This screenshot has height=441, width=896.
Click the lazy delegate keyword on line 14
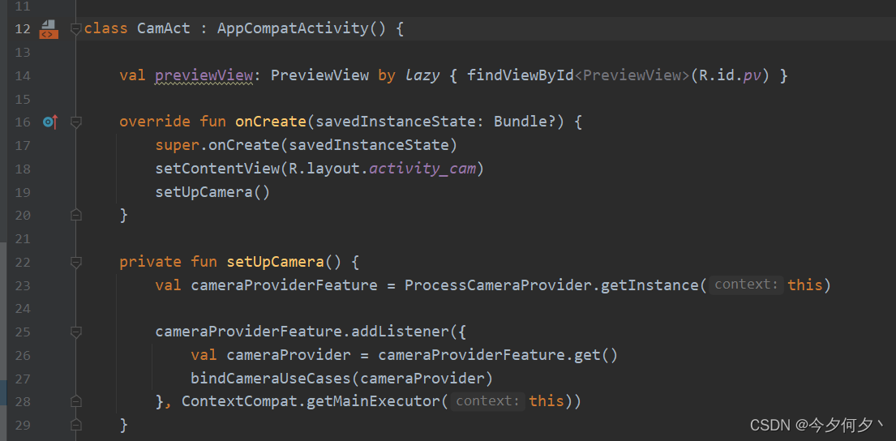[422, 75]
